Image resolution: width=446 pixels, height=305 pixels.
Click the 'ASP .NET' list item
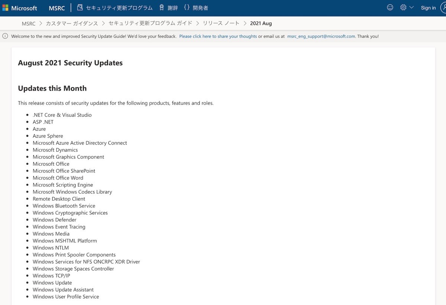coord(43,122)
